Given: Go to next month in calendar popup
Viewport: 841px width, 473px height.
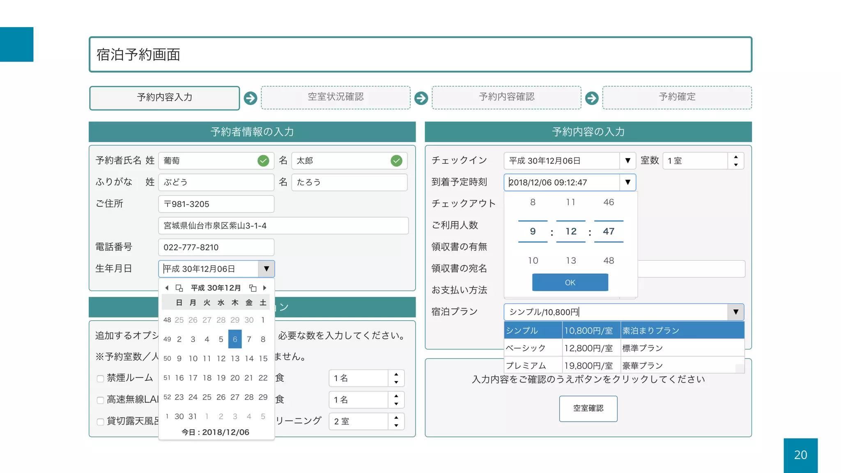Looking at the screenshot, I should pos(265,288).
